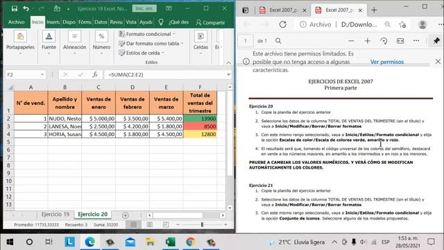Screen dimensions: 444x250
Task: Open the Windows Start menu
Action: (10, 242)
